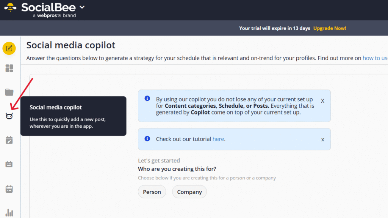Viewport: 388px width, 218px height.
Task: Select the copilot robot icon in sidebar
Action: [x=9, y=116]
